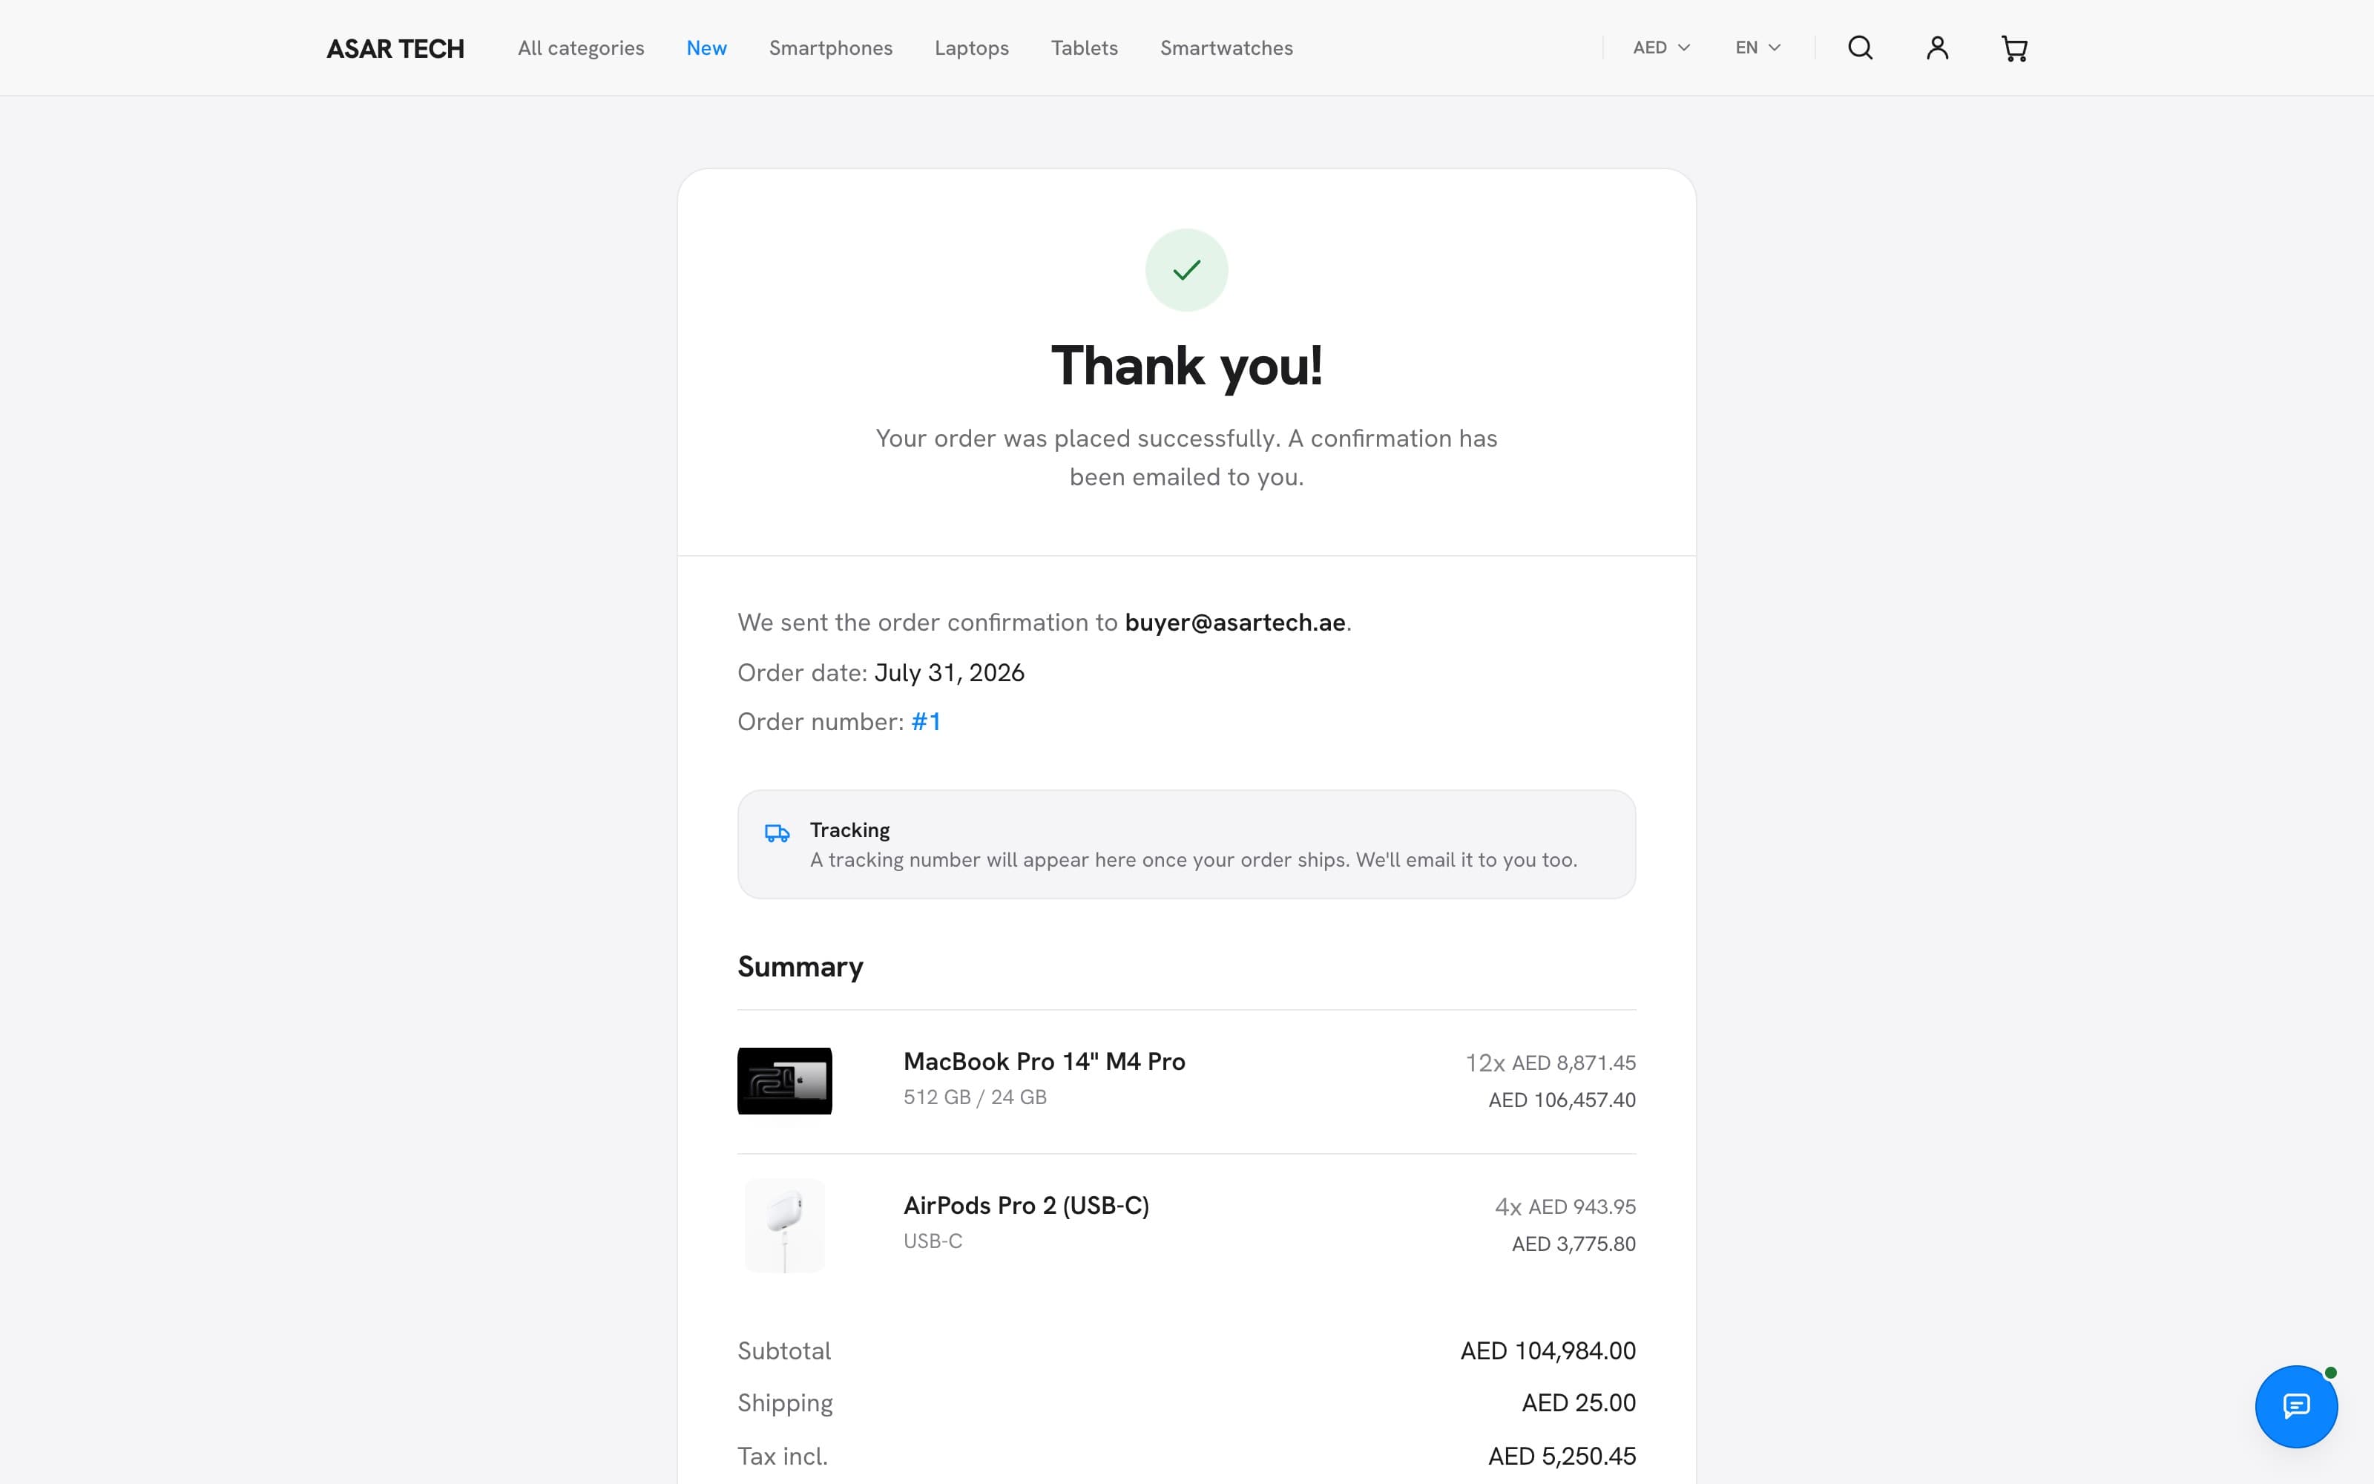Open the New menu item
2374x1484 pixels.
tap(706, 48)
